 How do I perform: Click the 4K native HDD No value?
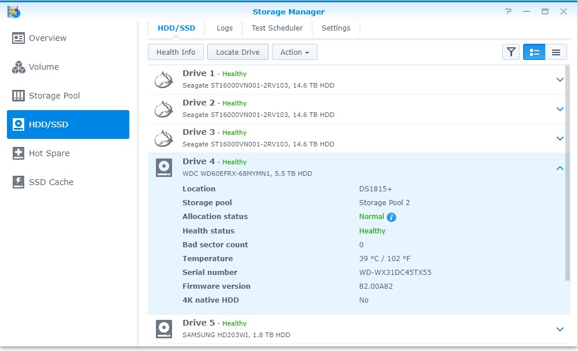(x=364, y=300)
